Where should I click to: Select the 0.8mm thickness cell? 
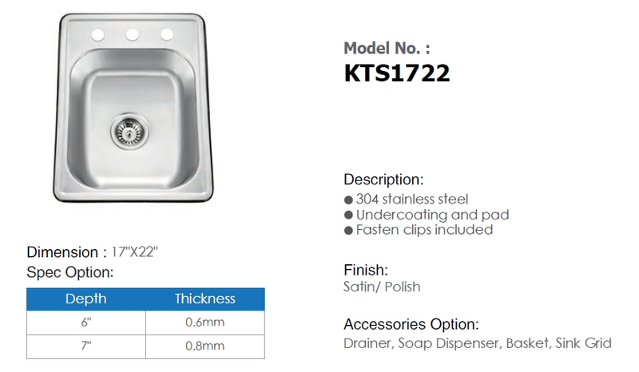tap(205, 346)
